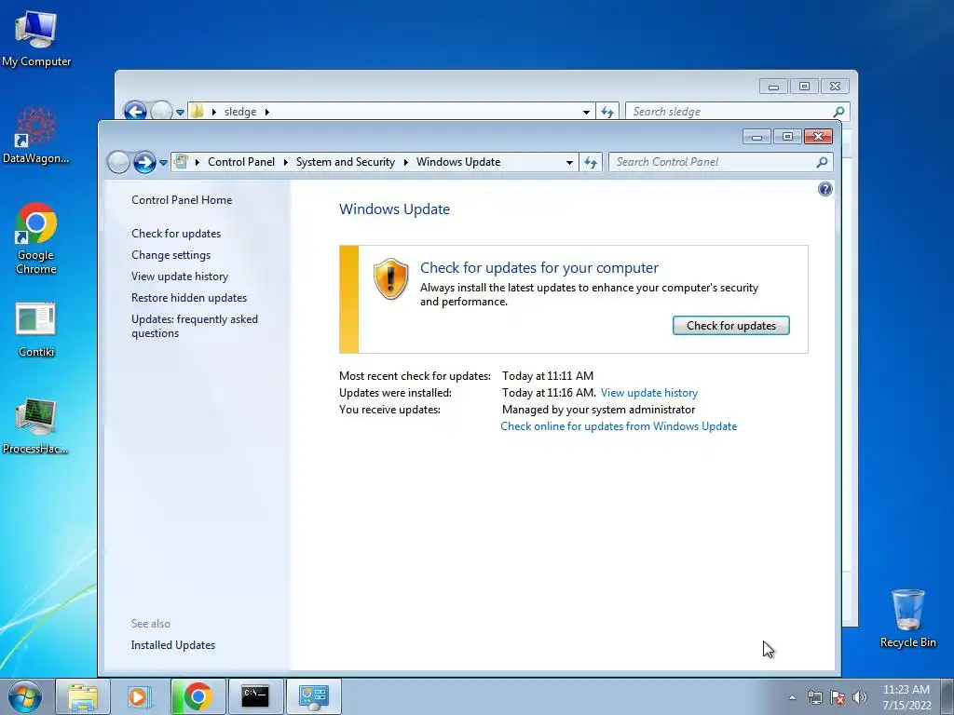Open the DataWagon desktop shortcut
The width and height of the screenshot is (954, 715).
coord(36,135)
